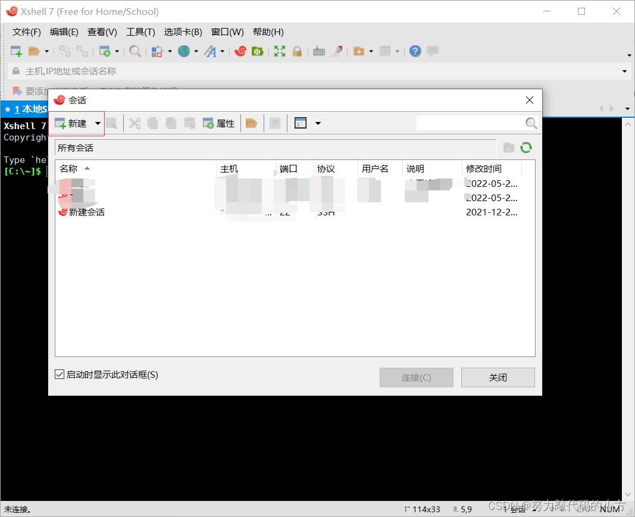Image resolution: width=635 pixels, height=517 pixels.
Task: Expand the 新建 dropdown arrow
Action: point(98,124)
